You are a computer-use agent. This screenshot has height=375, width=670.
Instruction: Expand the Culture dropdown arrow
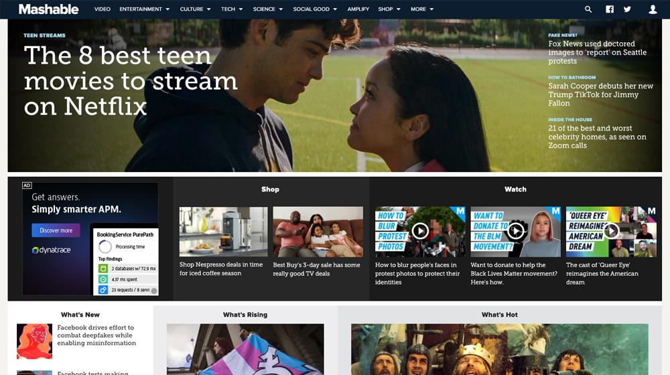[x=208, y=9]
